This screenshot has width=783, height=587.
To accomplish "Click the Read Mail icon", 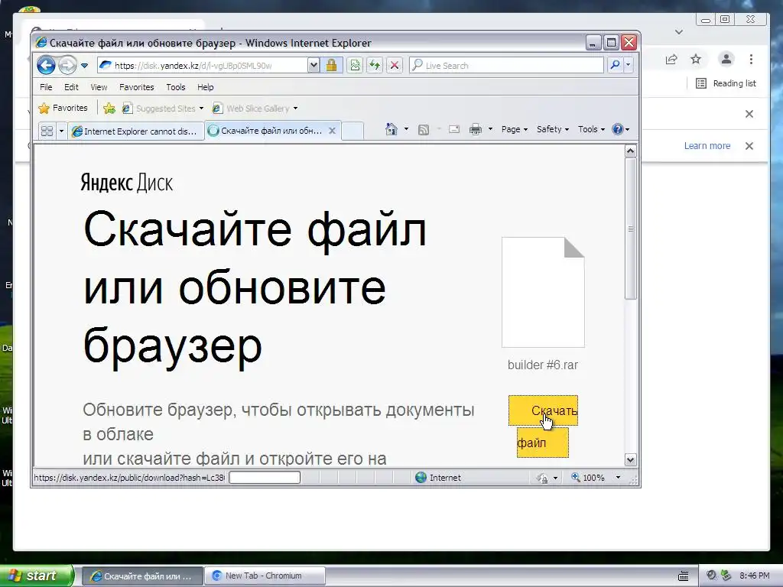I will click(x=454, y=129).
